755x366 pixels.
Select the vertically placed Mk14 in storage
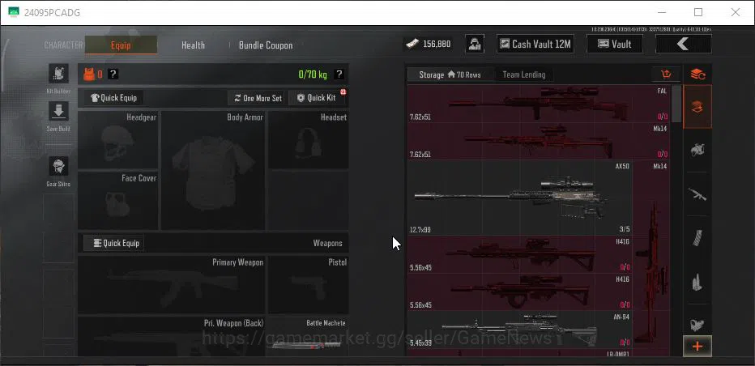coord(651,255)
